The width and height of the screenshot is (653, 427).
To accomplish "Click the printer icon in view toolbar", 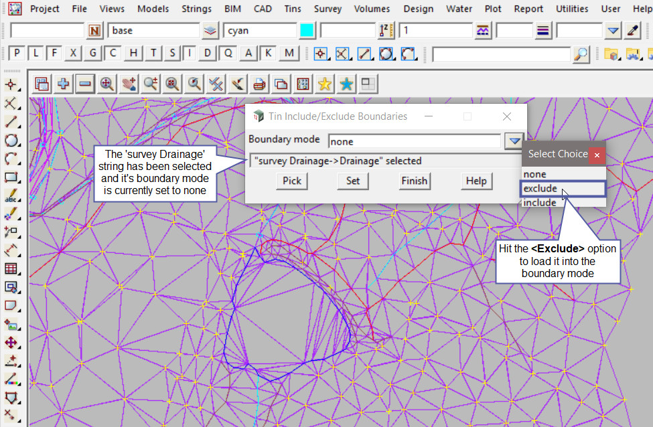I will [259, 84].
